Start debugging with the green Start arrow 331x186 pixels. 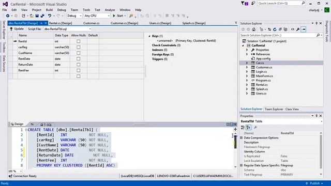pos(114,16)
